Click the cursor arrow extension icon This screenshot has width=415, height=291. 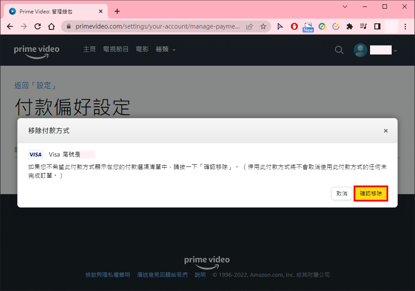point(280,26)
